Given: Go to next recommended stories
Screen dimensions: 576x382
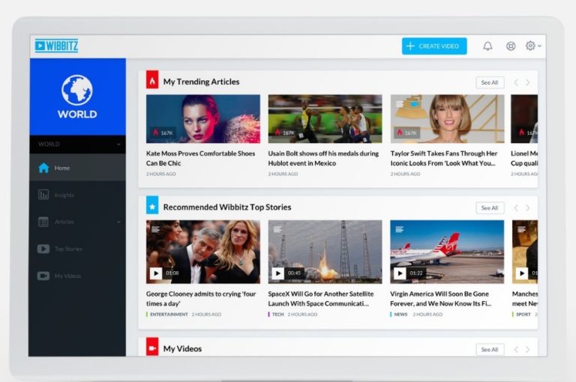Looking at the screenshot, I should pyautogui.click(x=528, y=208).
